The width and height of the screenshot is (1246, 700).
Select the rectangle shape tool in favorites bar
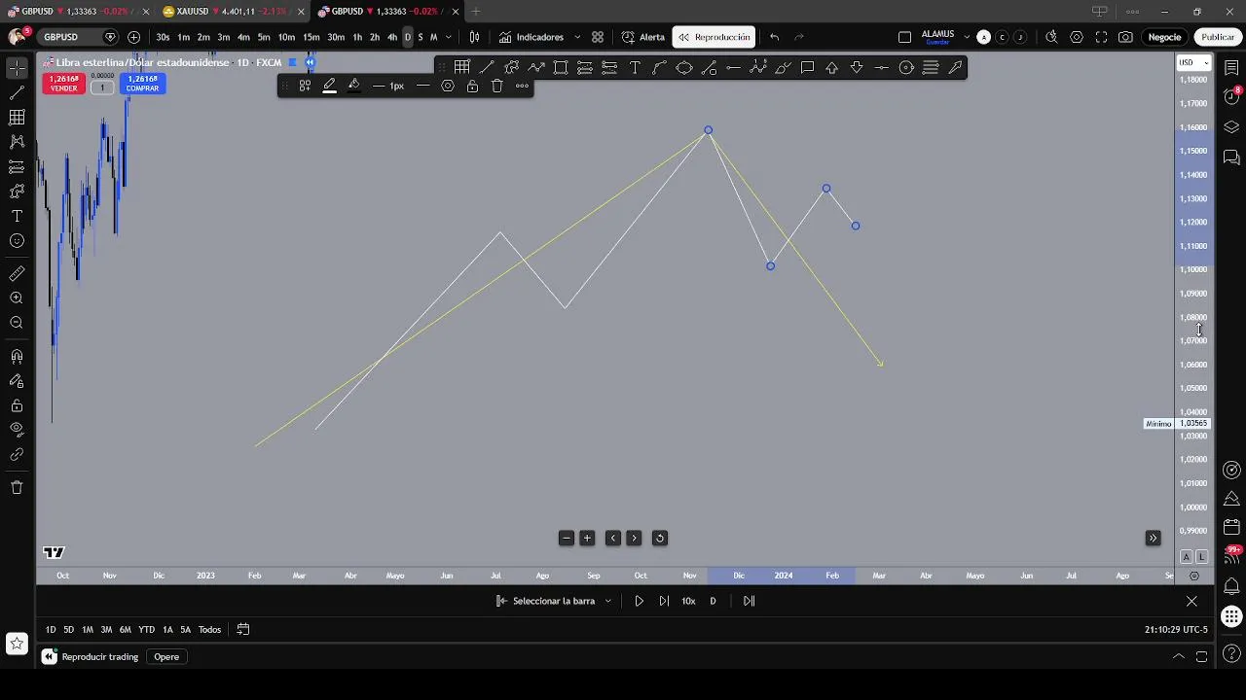(x=561, y=67)
